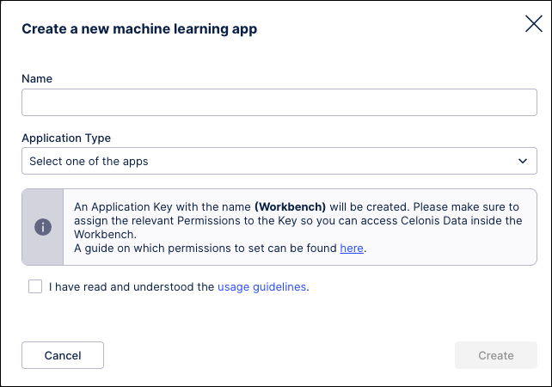Click the 'Create a new machine learning app' heading
This screenshot has height=387, width=552.
point(139,29)
